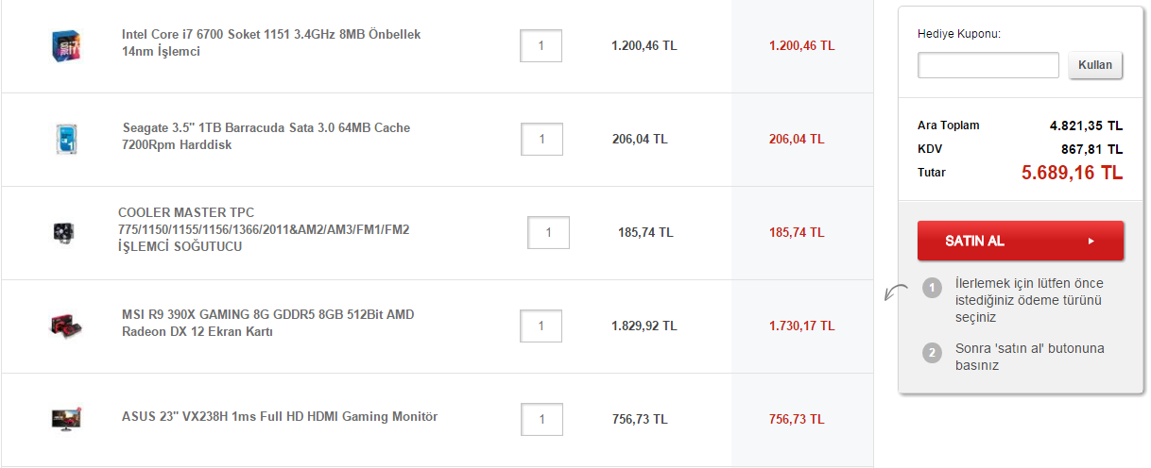The height and width of the screenshot is (468, 1151).
Task: Click quantity field for Cooler Master cooler
Action: click(x=548, y=232)
